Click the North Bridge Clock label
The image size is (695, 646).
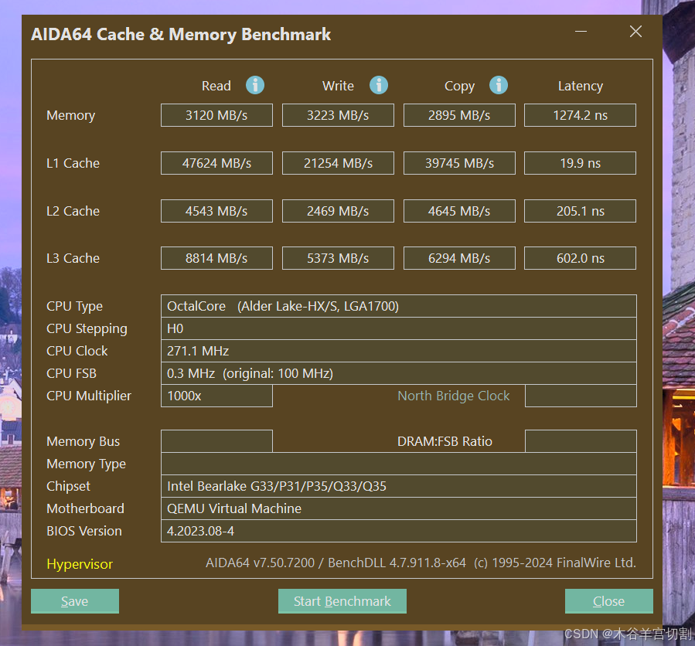(454, 396)
